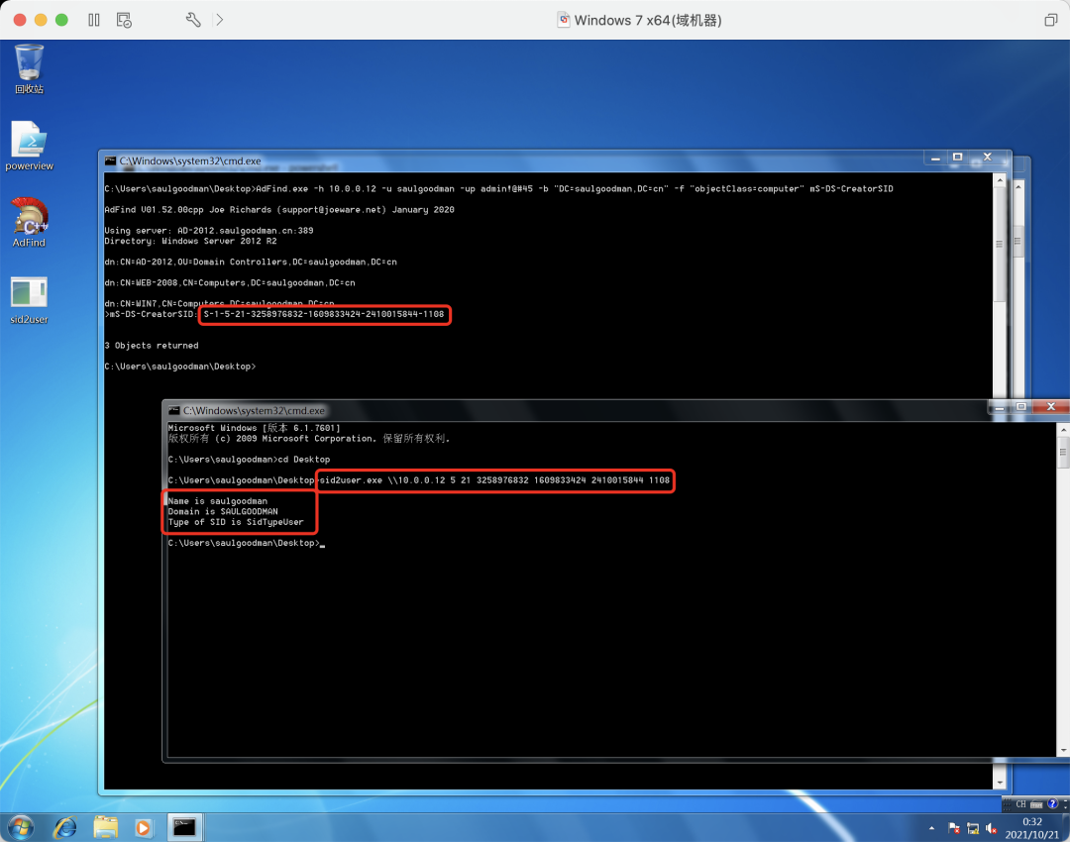Click the 'dn:CN=WEB-2008' result line
This screenshot has height=842, width=1070.
[230, 282]
